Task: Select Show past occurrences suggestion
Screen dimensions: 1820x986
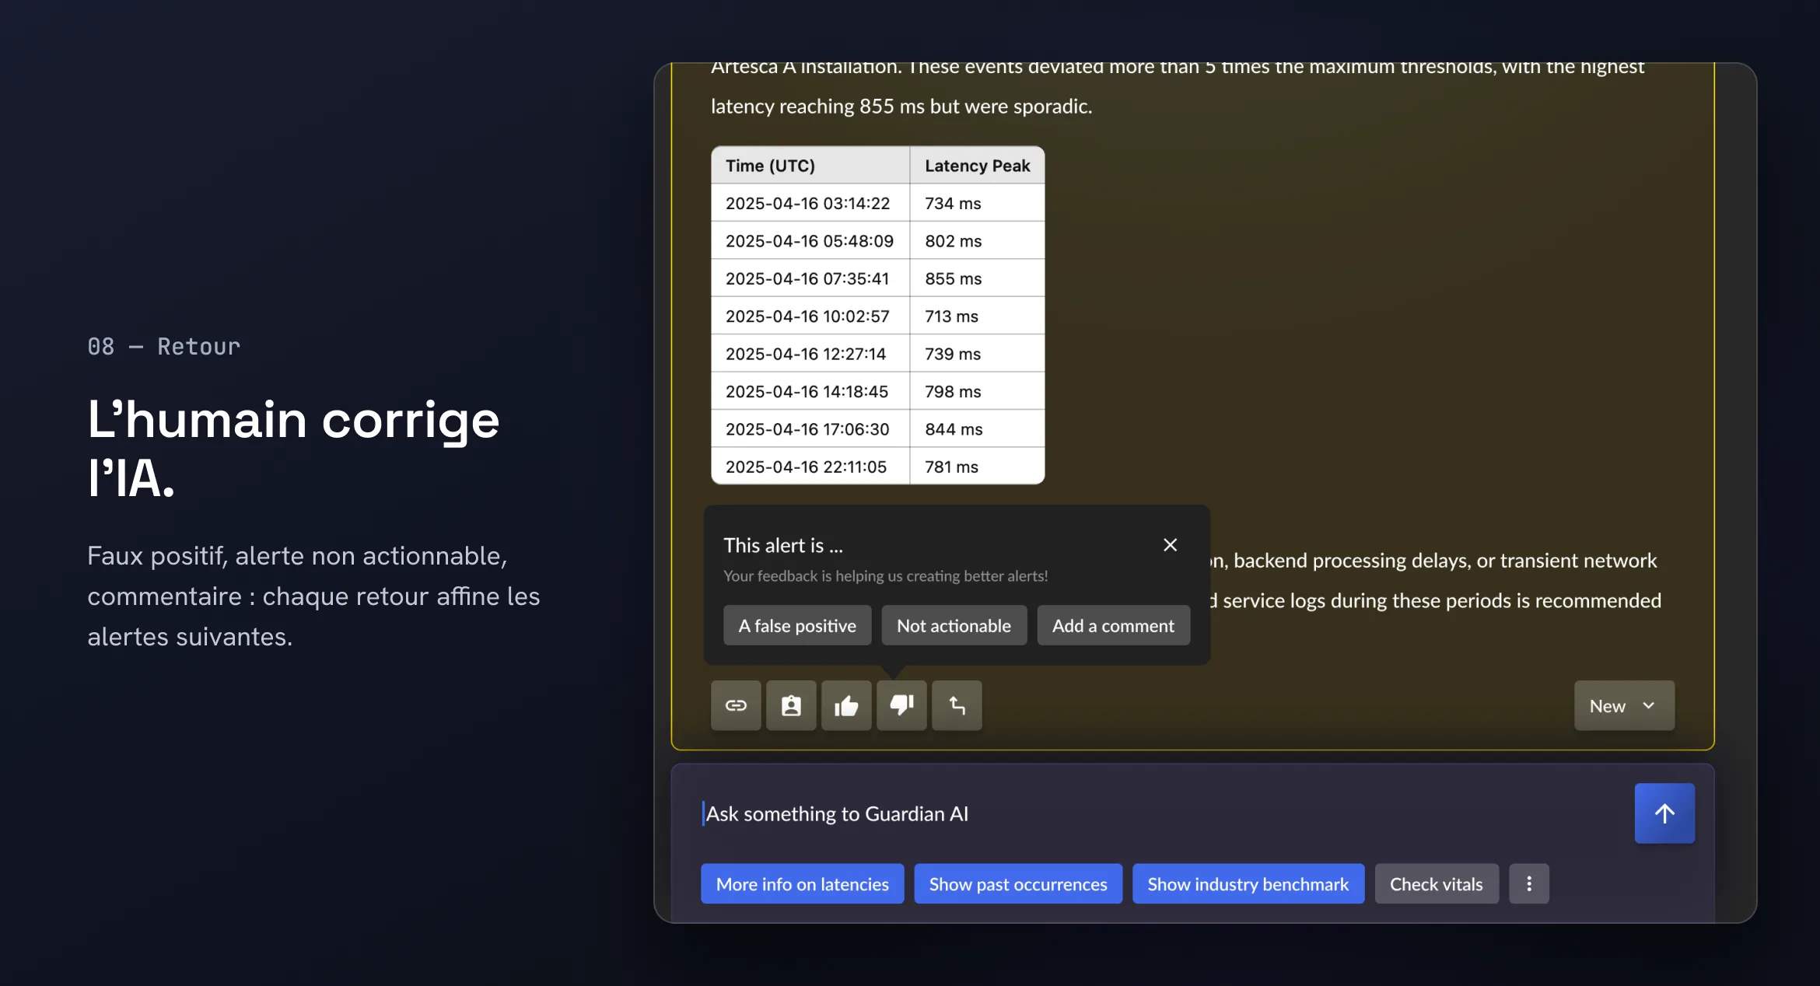Action: click(x=1018, y=883)
